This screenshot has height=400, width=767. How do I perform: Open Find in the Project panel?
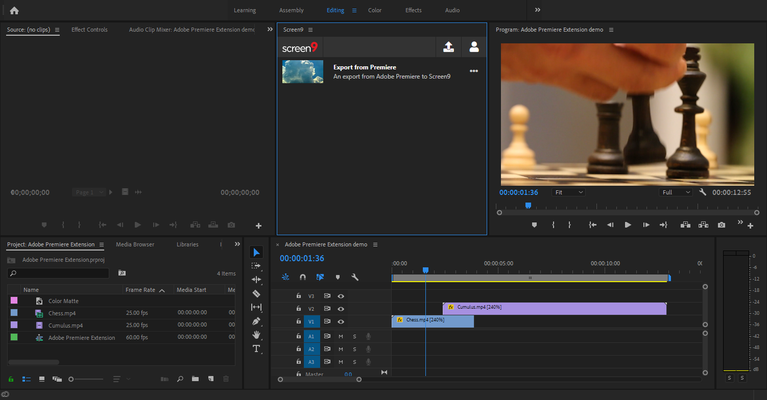(x=180, y=379)
